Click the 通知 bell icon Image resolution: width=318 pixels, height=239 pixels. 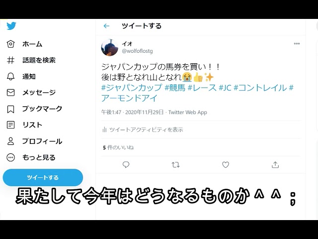point(10,76)
